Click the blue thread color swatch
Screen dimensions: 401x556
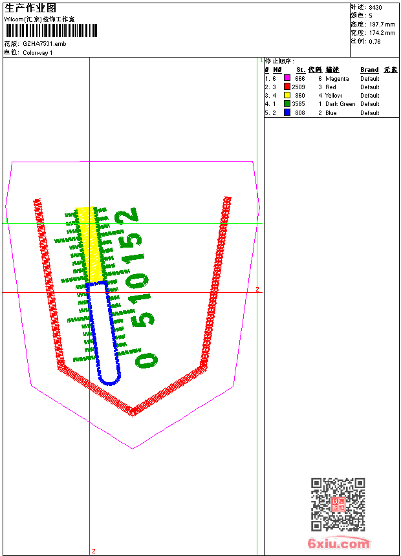(287, 112)
